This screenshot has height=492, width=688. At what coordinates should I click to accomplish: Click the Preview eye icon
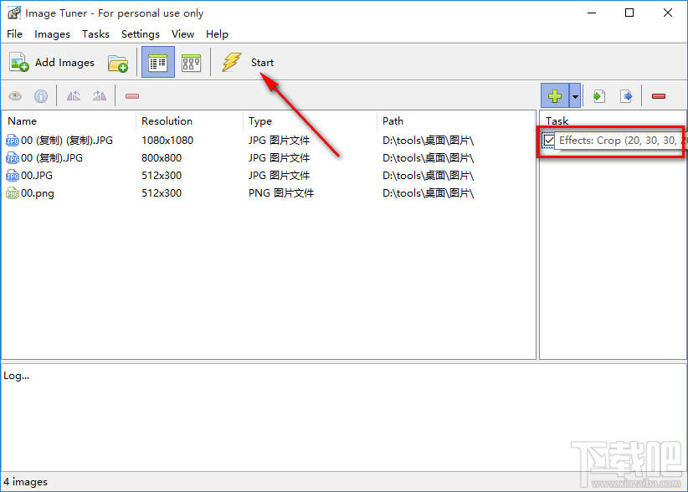(x=15, y=96)
